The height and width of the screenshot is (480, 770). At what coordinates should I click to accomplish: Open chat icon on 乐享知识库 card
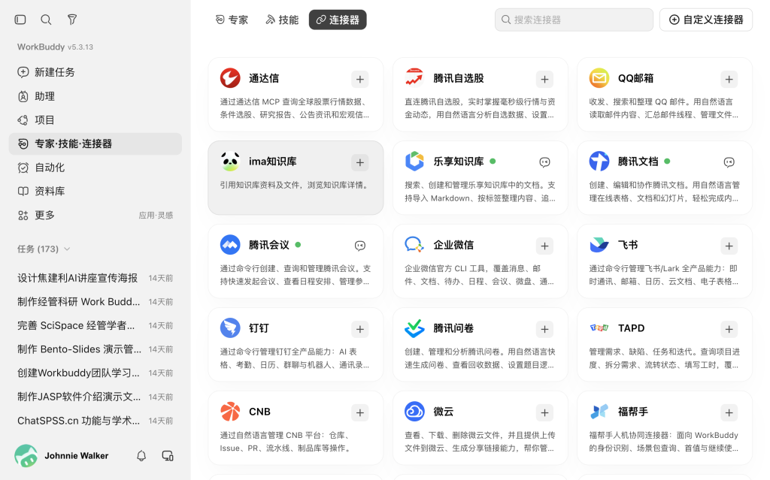pos(544,162)
